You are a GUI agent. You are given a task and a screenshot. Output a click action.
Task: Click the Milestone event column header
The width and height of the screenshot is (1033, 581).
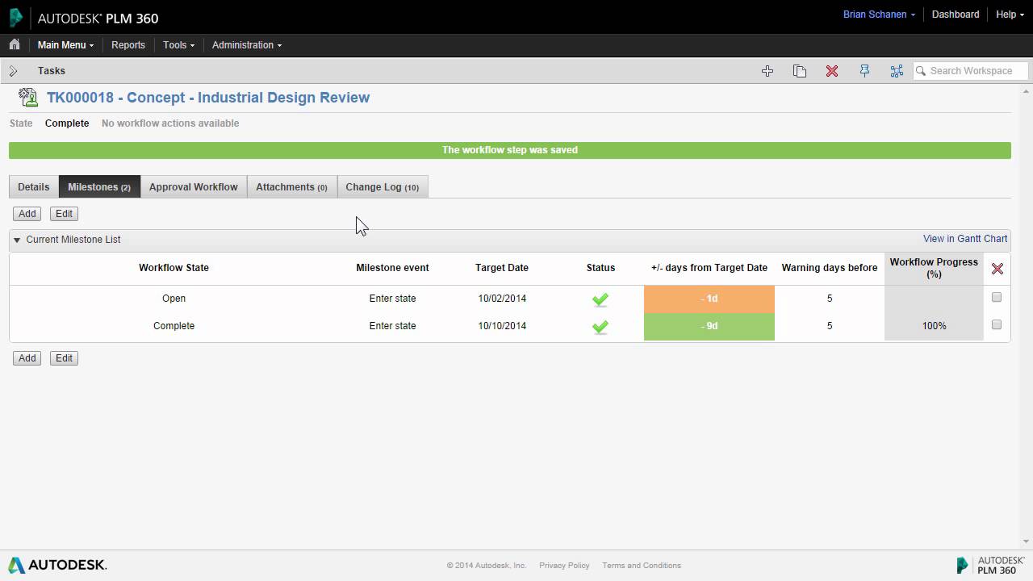tap(392, 268)
